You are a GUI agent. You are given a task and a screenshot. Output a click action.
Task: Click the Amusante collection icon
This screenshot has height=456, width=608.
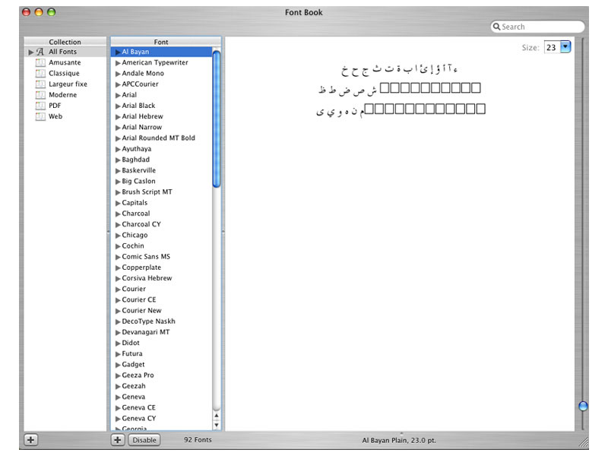click(40, 62)
